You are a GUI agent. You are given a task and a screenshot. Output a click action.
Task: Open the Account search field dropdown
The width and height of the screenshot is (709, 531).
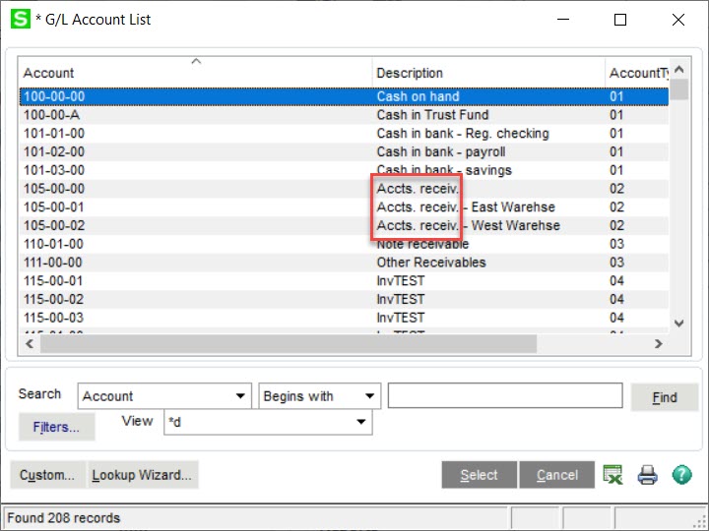240,396
